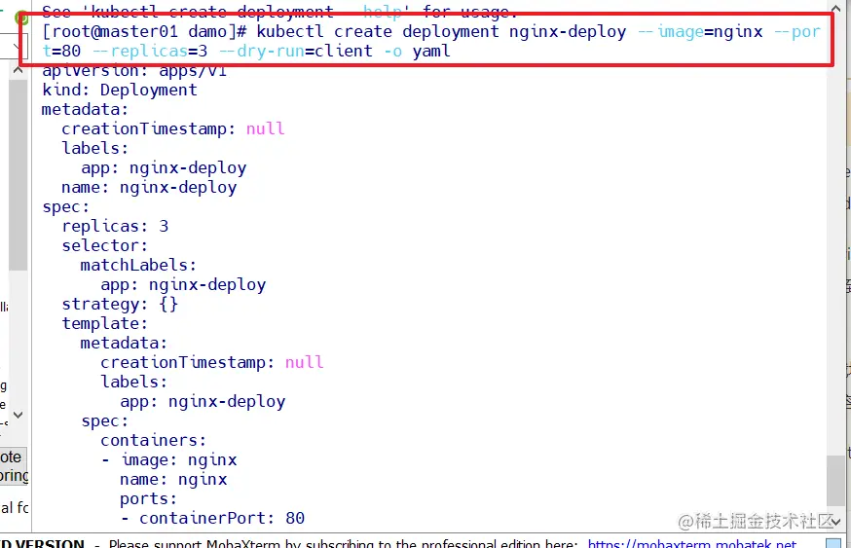Click 'app: nginx-deploy' under matchLabels

point(183,284)
